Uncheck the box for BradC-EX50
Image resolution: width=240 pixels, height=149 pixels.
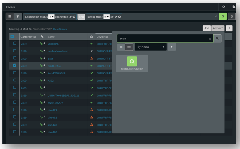pos(15,65)
